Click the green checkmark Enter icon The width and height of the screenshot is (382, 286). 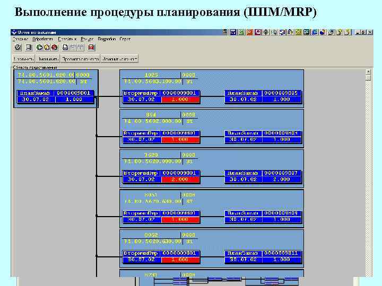click(x=18, y=47)
